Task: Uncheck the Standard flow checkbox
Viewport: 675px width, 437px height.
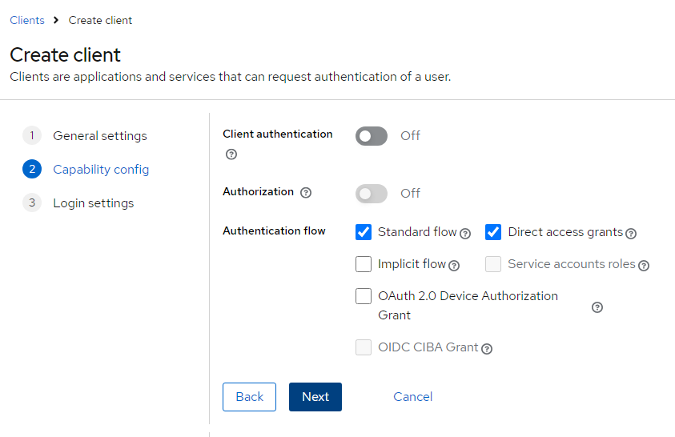Action: tap(364, 232)
